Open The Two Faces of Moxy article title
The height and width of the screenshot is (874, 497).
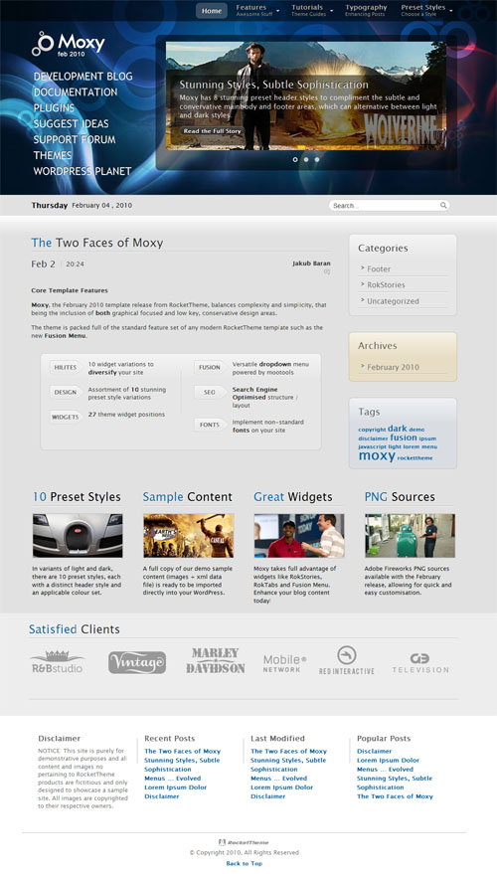(97, 243)
